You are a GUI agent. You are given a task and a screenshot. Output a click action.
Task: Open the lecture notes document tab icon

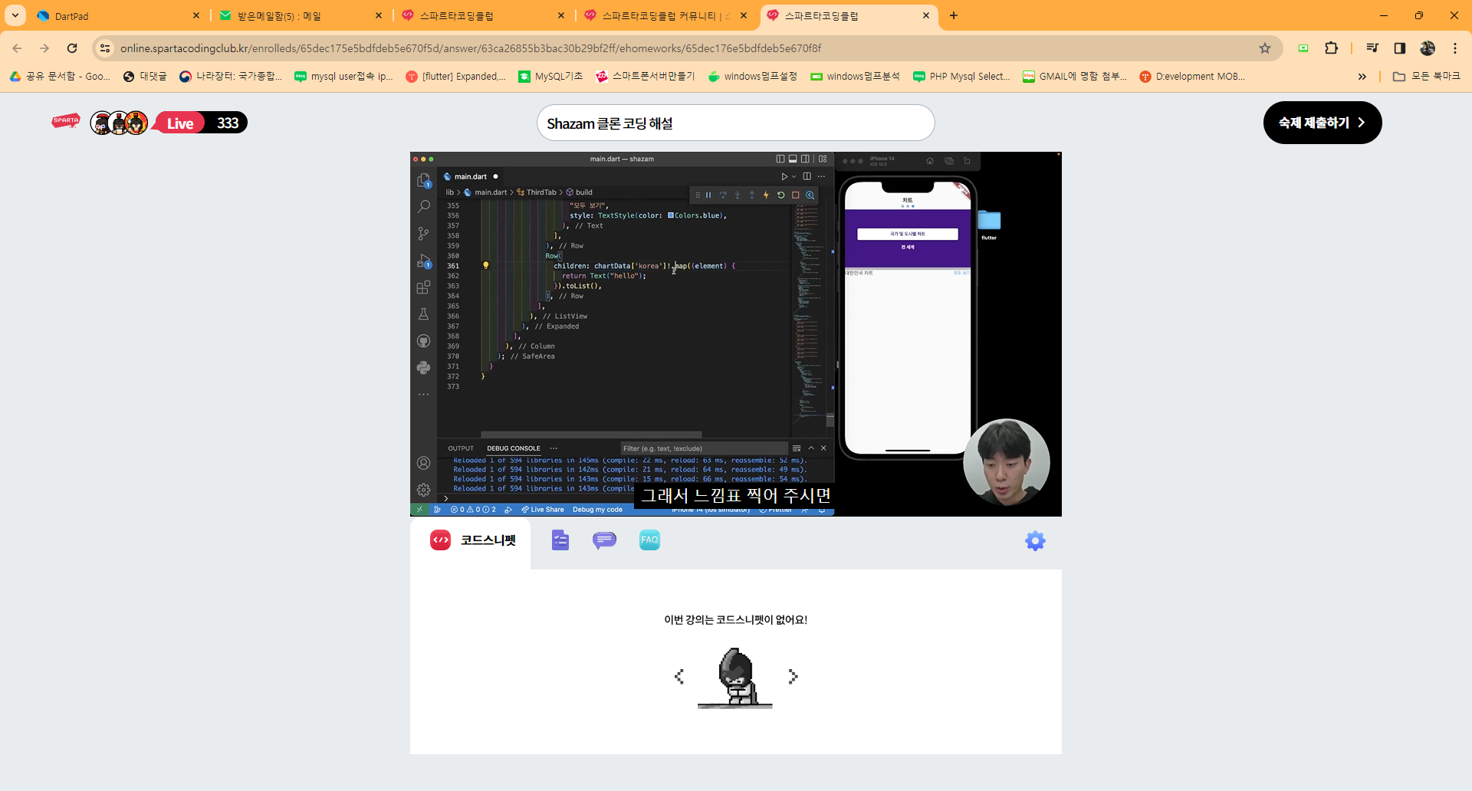560,540
